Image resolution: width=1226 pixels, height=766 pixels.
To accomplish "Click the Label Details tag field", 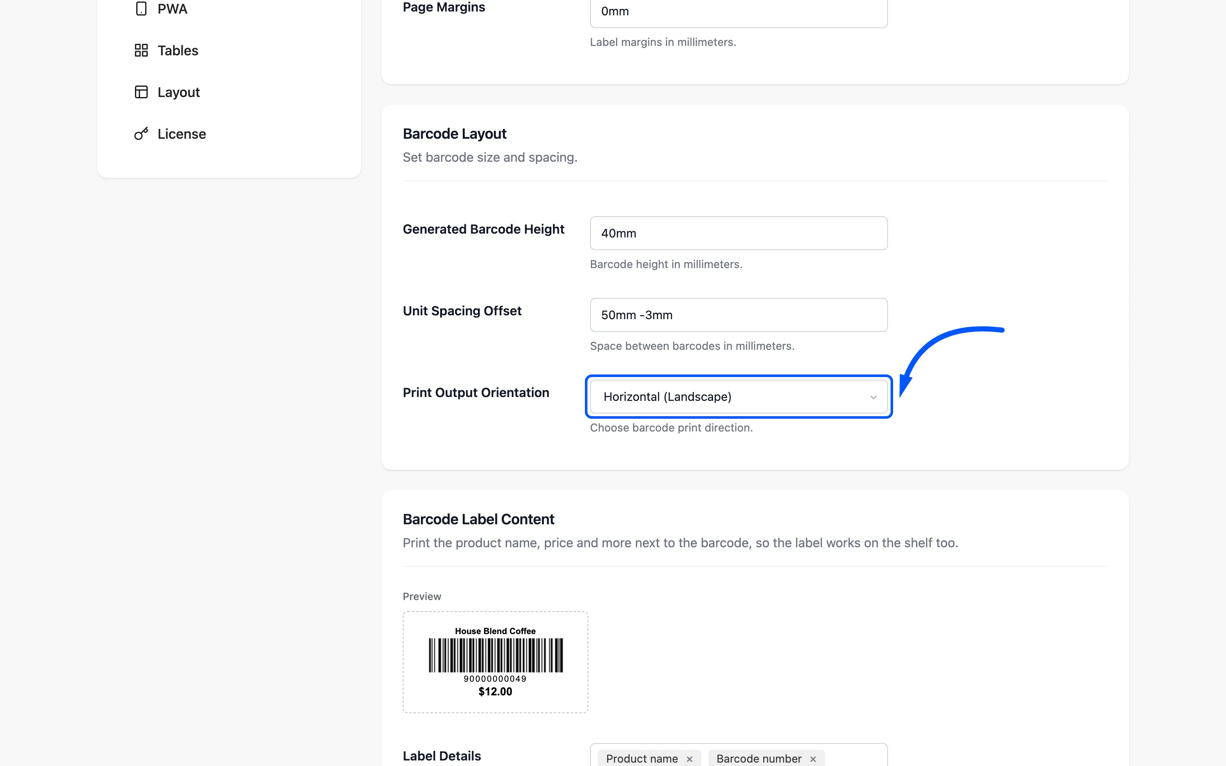I will (738, 756).
